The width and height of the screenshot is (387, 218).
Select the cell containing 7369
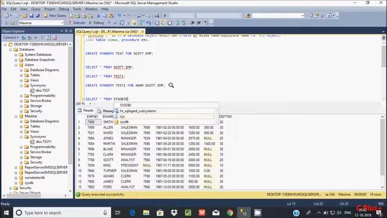[93, 122]
